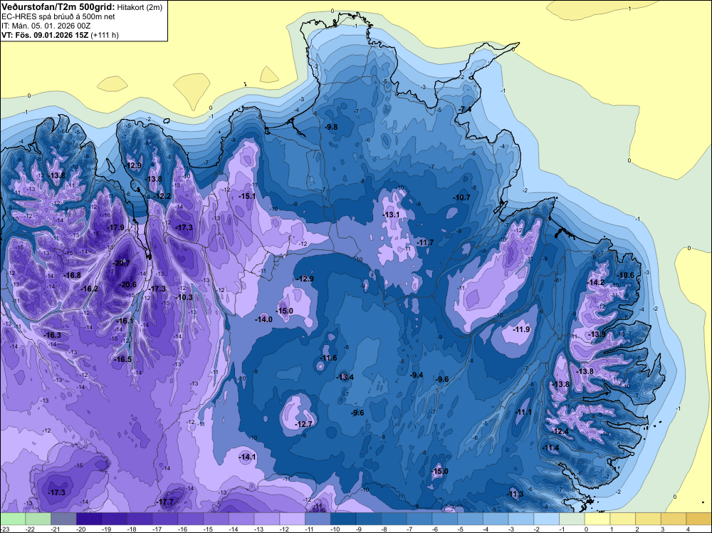This screenshot has width=712, height=533.
Task: Select the -9.4 temperature reading
Action: click(417, 375)
